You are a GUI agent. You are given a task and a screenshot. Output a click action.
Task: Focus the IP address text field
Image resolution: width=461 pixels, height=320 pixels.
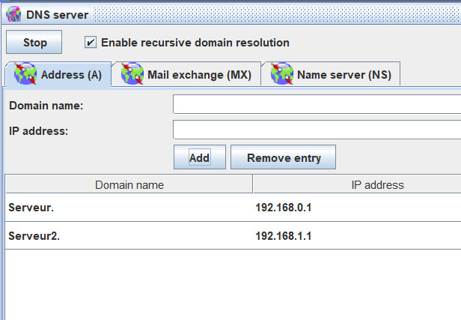(x=317, y=130)
